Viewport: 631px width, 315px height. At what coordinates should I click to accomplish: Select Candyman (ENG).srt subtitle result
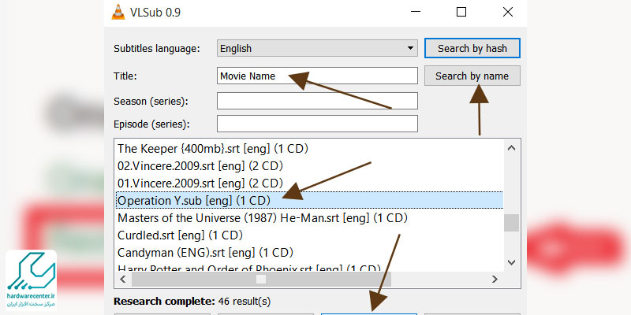309,252
